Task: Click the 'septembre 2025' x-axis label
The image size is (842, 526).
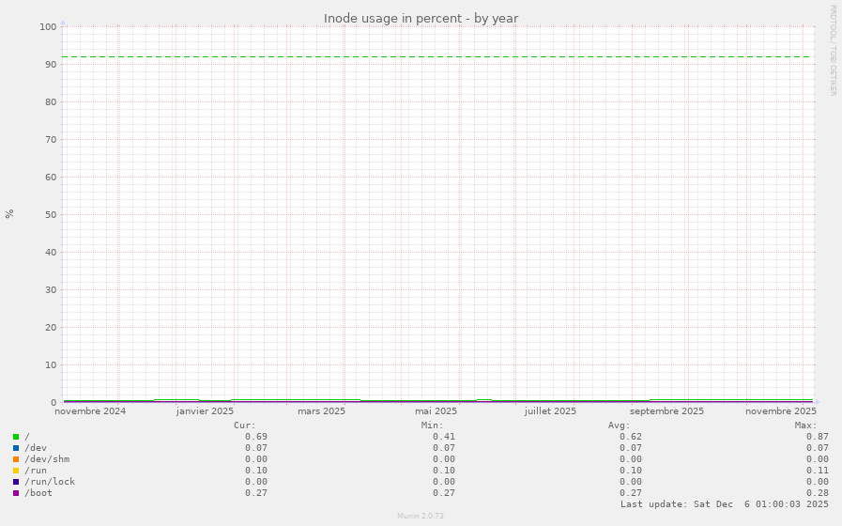Action: [666, 411]
